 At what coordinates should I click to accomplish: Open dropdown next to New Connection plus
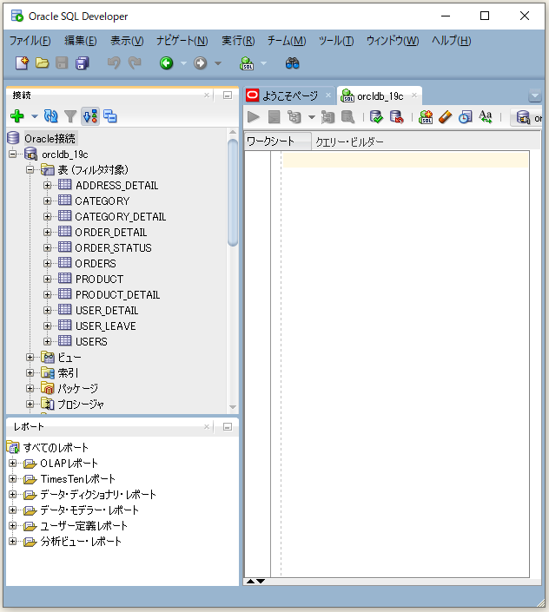point(35,116)
